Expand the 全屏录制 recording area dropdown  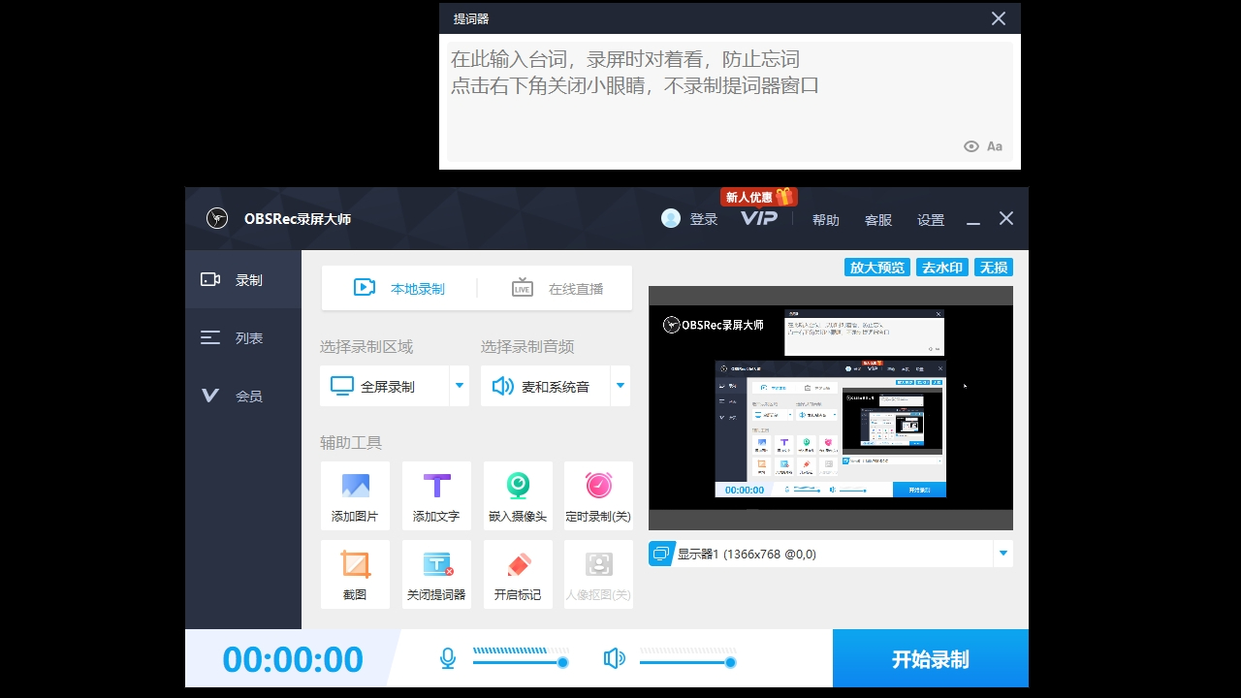point(458,385)
